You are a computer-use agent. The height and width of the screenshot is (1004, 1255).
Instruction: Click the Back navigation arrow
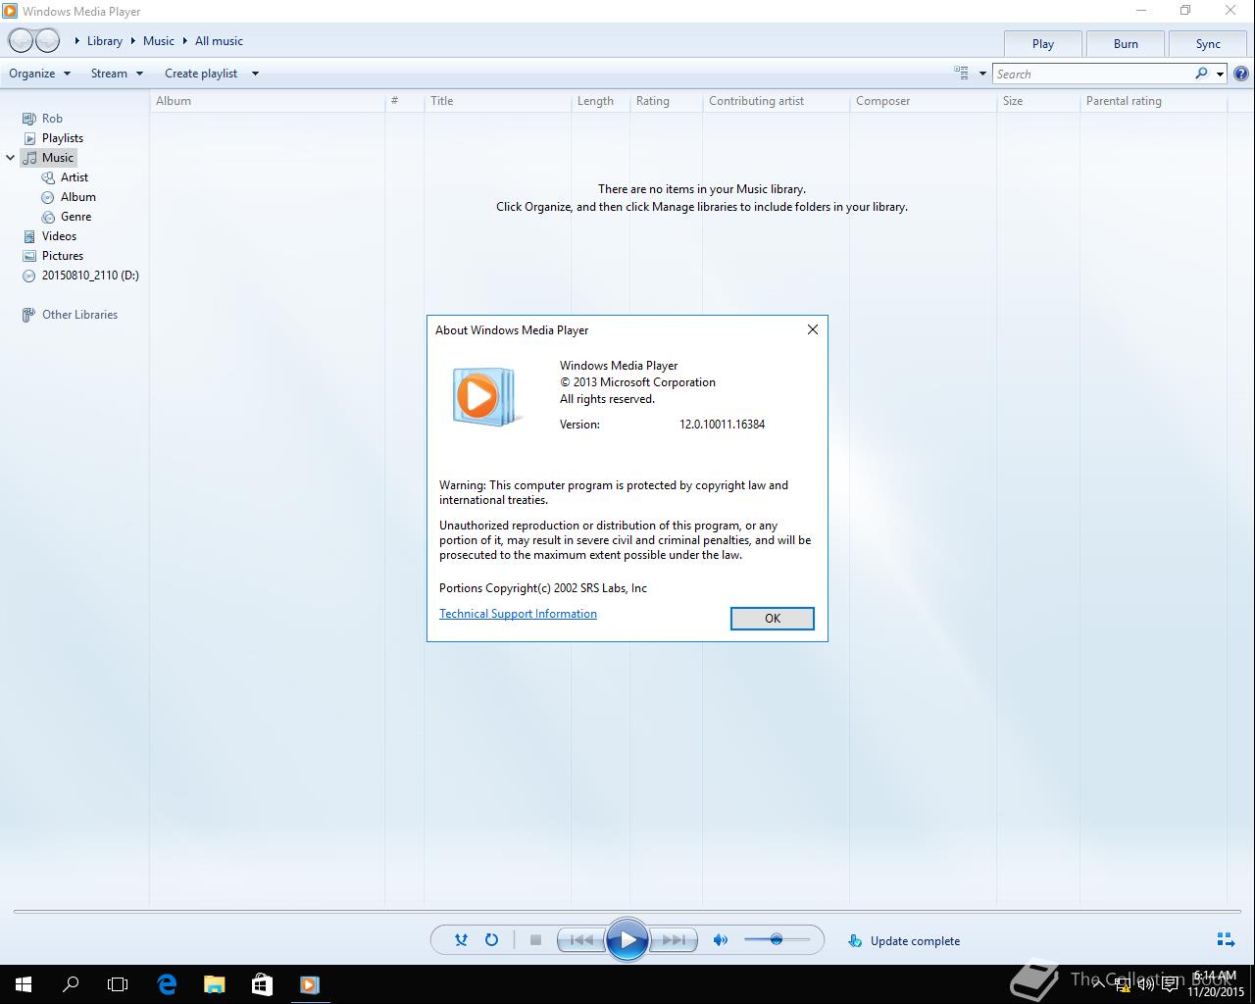pyautogui.click(x=21, y=41)
